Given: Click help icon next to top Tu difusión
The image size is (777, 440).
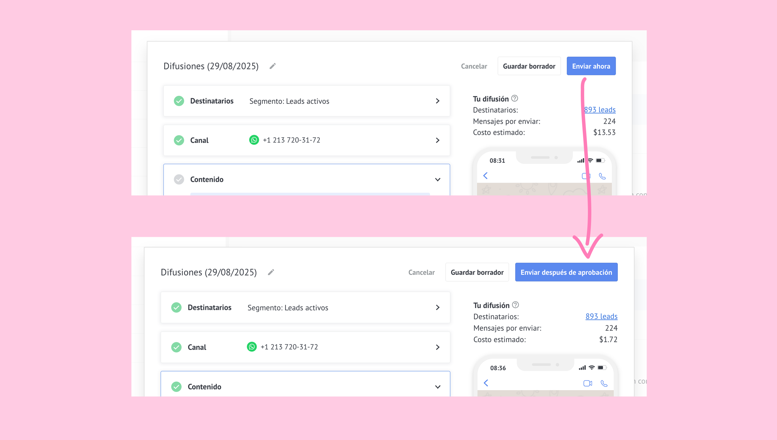Looking at the screenshot, I should [x=514, y=99].
